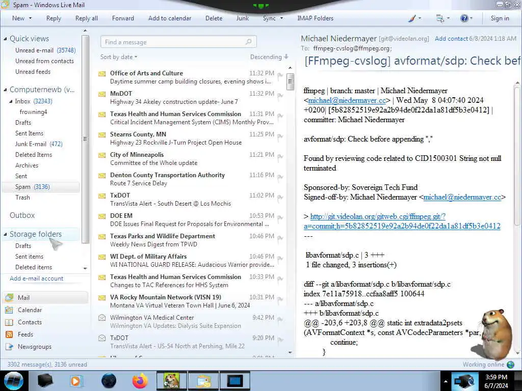Image resolution: width=522 pixels, height=391 pixels.
Task: Collapse the Computernewb account tree
Action: [5, 90]
